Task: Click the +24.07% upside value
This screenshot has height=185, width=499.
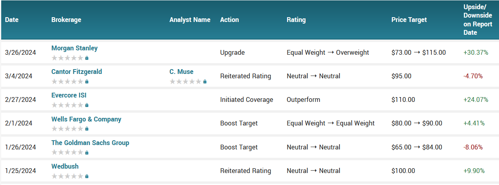Action: coord(476,99)
